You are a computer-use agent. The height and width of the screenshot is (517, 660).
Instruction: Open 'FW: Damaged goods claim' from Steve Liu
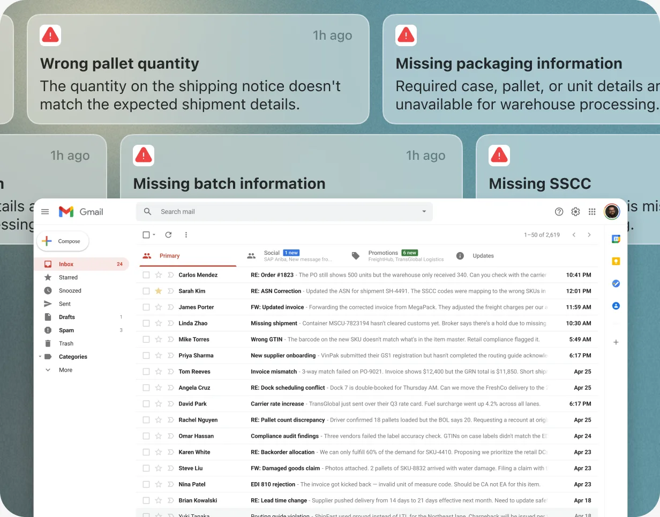[367, 468]
